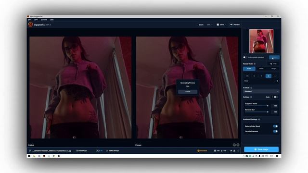Open the Help menu

pyautogui.click(x=52, y=20)
